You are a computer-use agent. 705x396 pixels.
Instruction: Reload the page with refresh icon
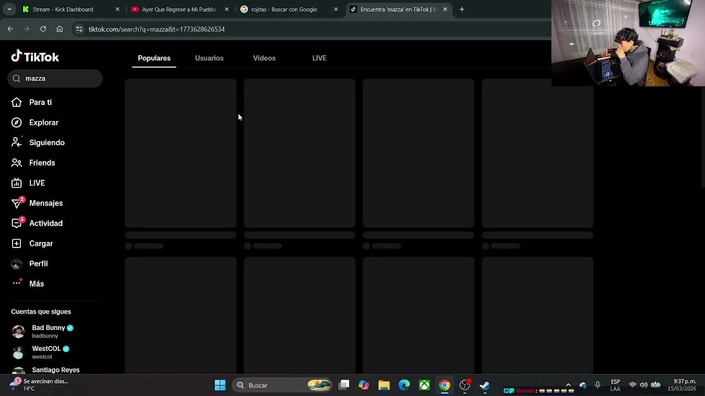pos(43,29)
